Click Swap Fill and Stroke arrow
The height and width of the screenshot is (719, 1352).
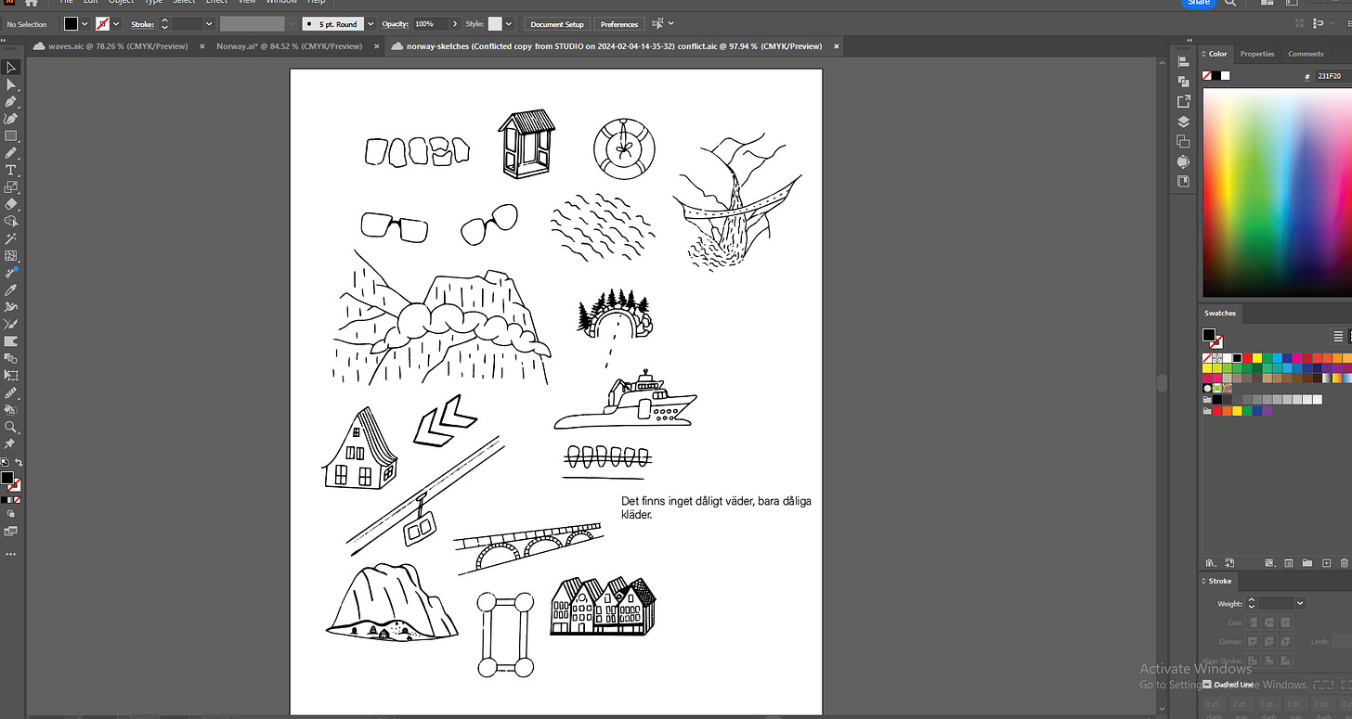(x=19, y=462)
